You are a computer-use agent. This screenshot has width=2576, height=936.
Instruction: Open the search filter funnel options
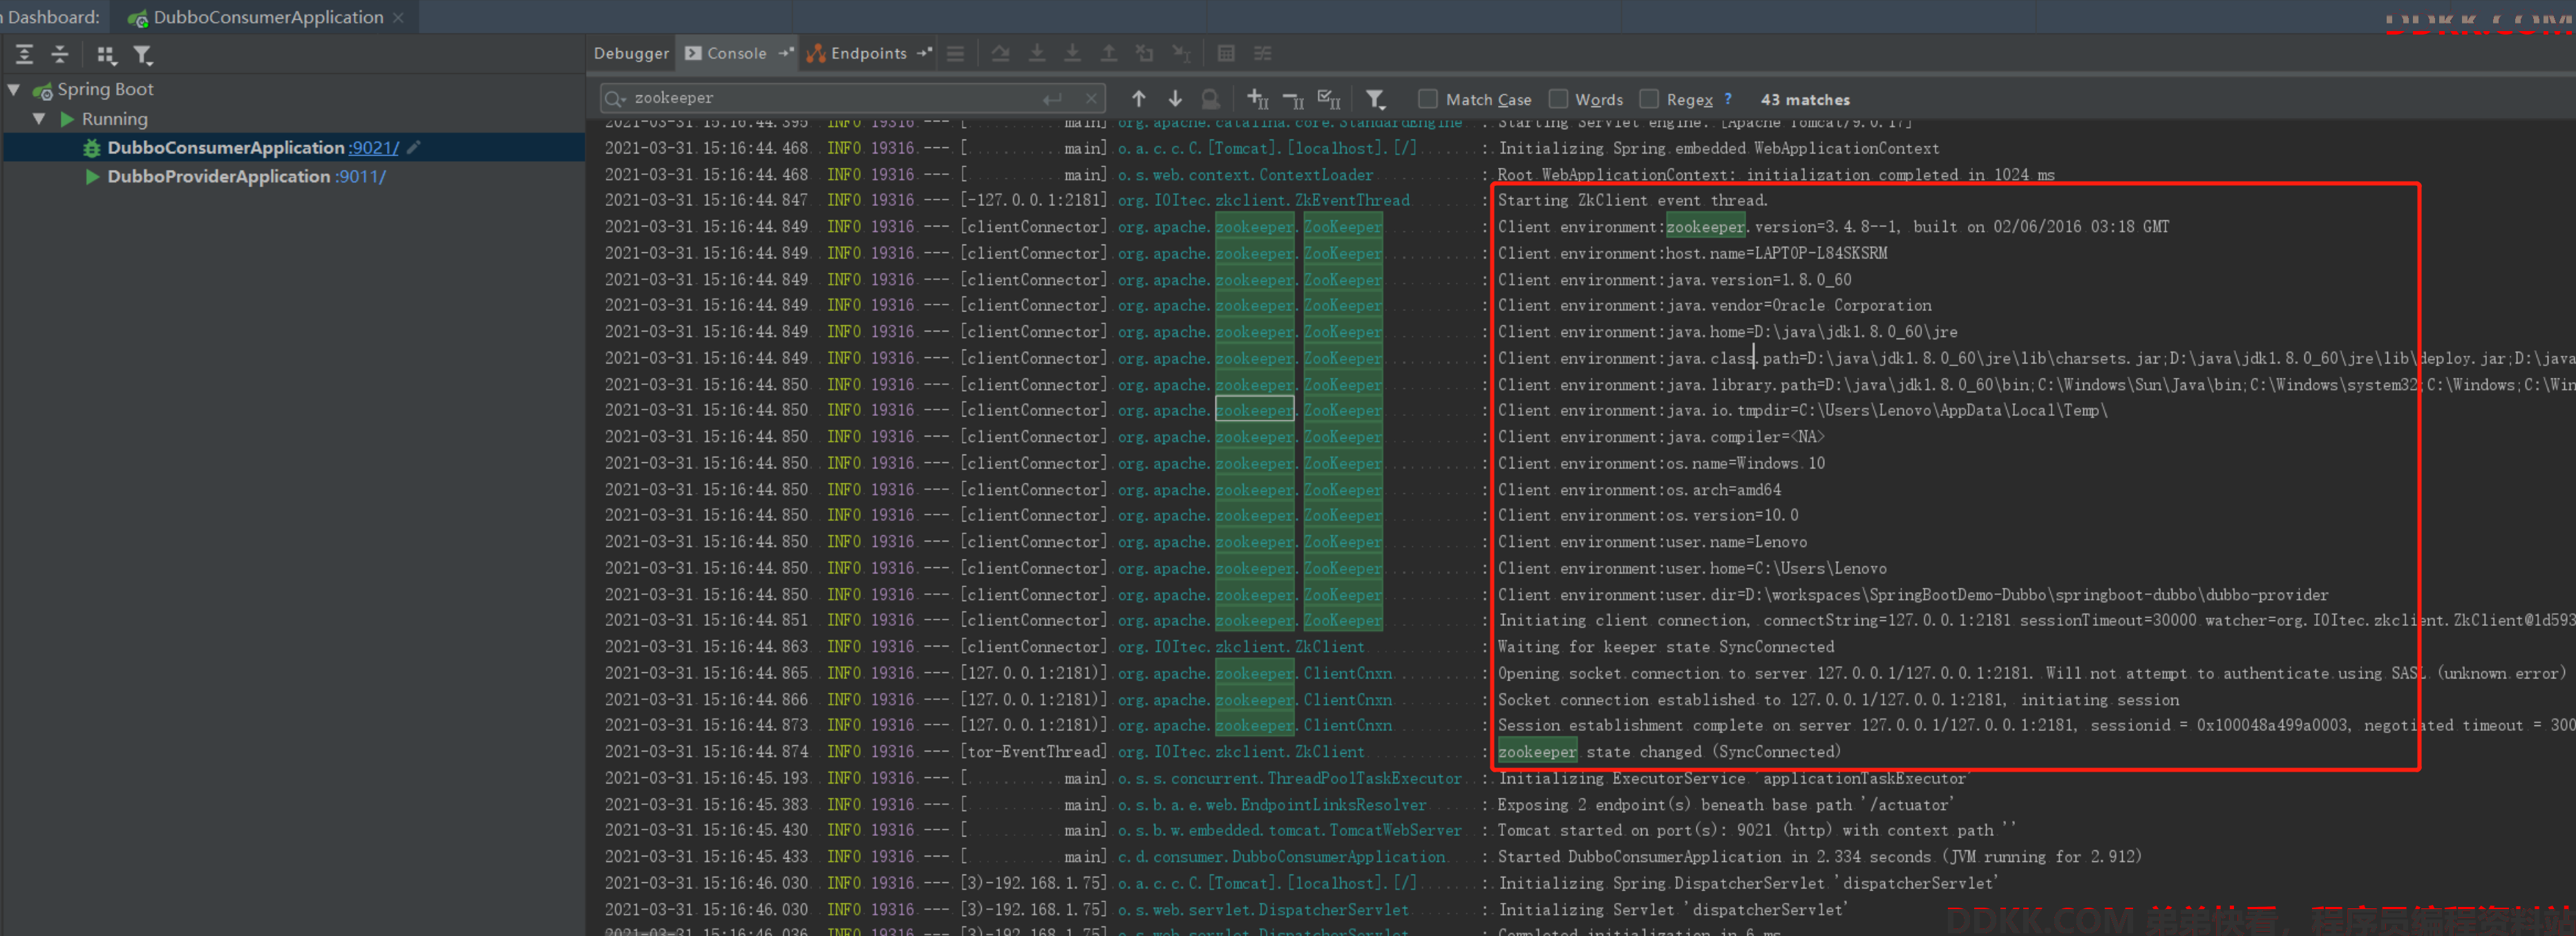point(1376,99)
